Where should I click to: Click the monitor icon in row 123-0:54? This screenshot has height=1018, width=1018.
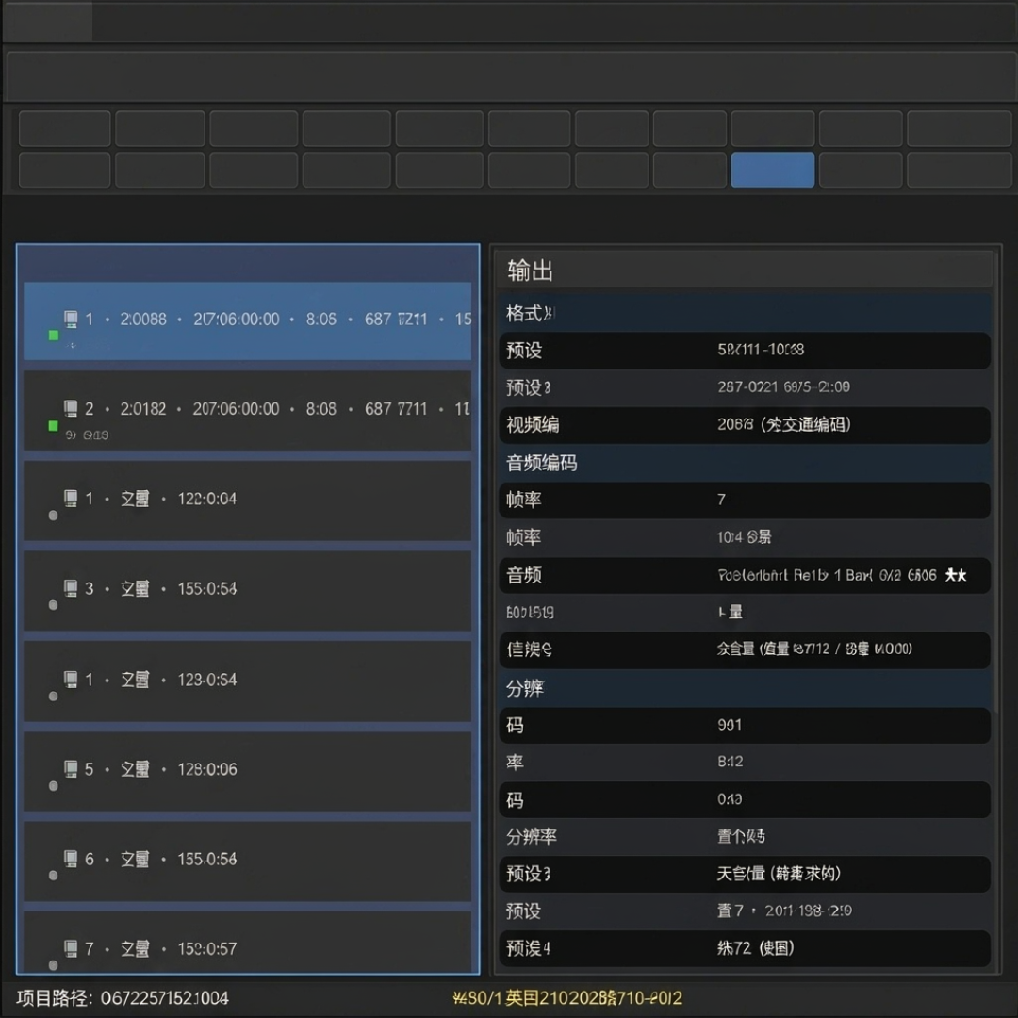pos(71,679)
